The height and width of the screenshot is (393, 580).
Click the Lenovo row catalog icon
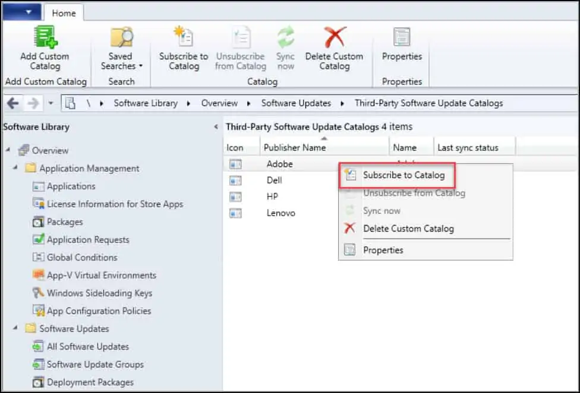click(x=235, y=213)
